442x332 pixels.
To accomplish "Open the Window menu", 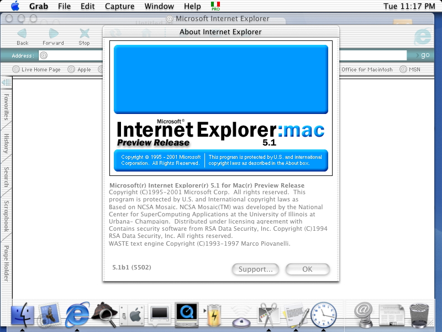I will (x=159, y=6).
